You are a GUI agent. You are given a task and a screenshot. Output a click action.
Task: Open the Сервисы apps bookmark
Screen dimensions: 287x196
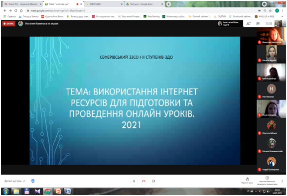click(10, 16)
